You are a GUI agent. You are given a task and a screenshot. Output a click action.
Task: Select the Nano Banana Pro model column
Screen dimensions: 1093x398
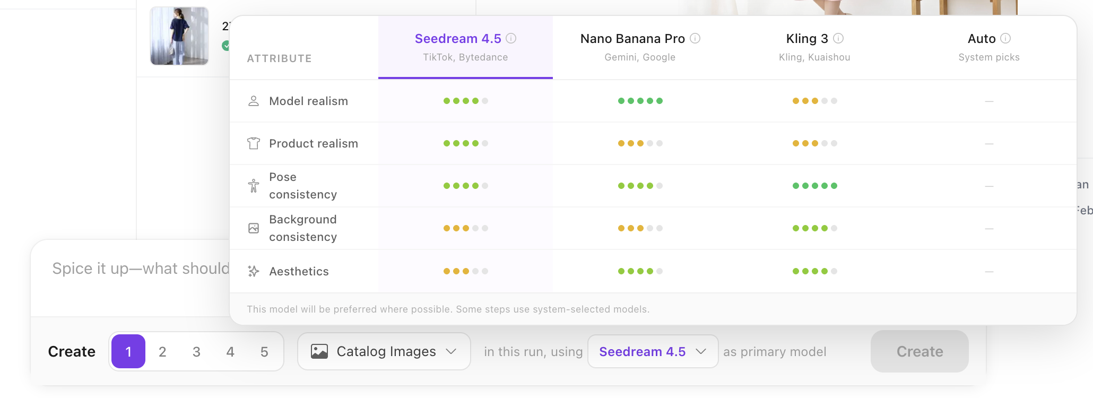pos(640,47)
